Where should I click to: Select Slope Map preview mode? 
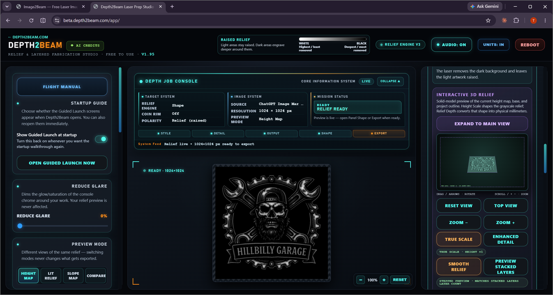(73, 276)
